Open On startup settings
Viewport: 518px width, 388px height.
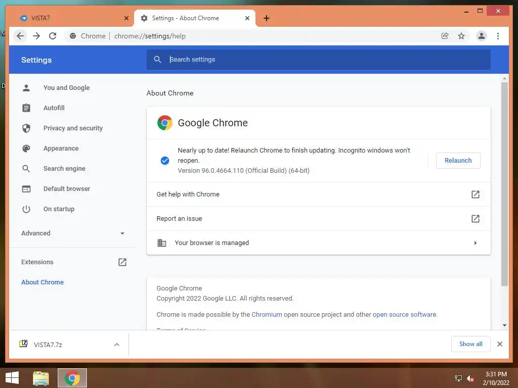pyautogui.click(x=59, y=209)
